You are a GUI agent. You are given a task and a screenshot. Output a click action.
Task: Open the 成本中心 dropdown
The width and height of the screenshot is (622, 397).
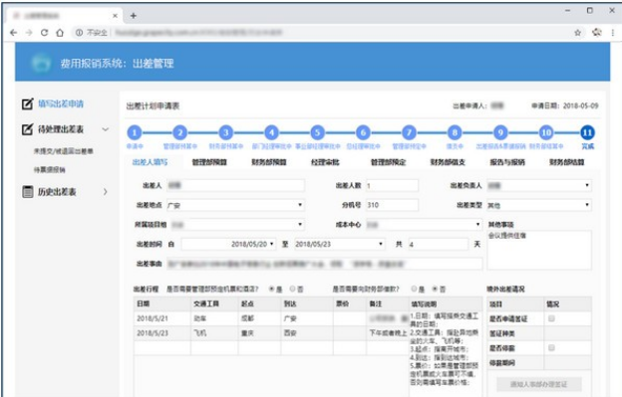[424, 225]
